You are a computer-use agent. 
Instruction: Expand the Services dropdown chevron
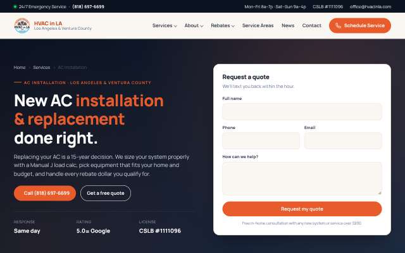[175, 26]
